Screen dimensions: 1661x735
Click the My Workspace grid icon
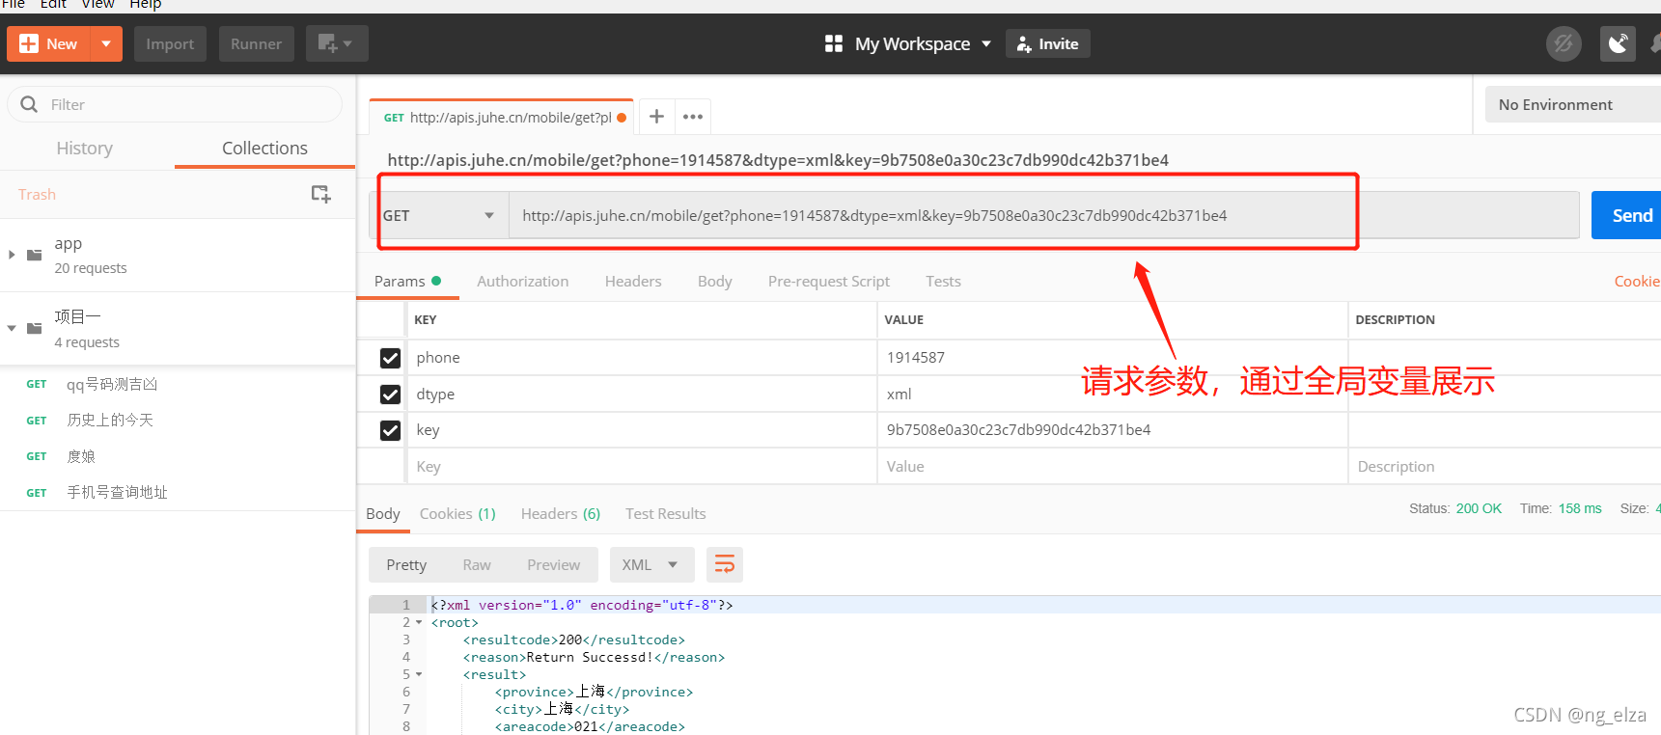pyautogui.click(x=834, y=43)
